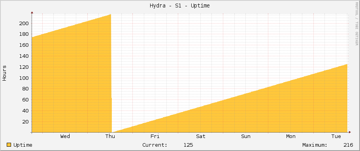Image resolution: width=360 pixels, height=151 pixels.
Task: Click the 'Tue' x-axis label
Action: (336, 136)
